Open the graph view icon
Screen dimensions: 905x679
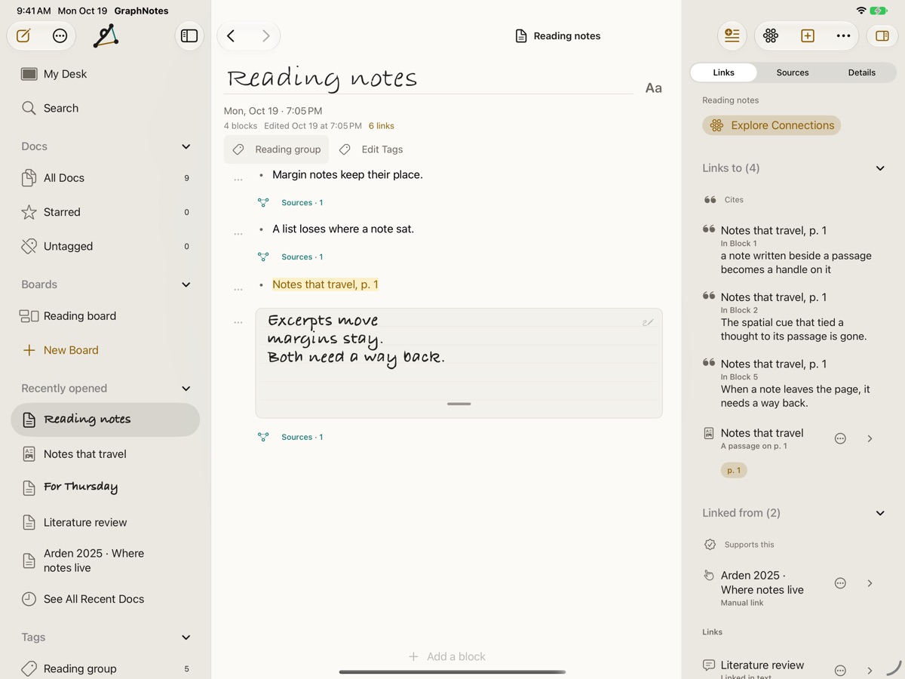point(106,35)
